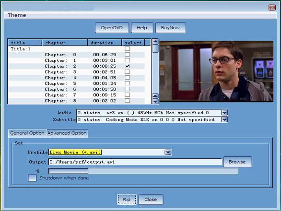The image size is (281, 211).
Task: Click the Chapter: 5 row label
Action: (60, 83)
